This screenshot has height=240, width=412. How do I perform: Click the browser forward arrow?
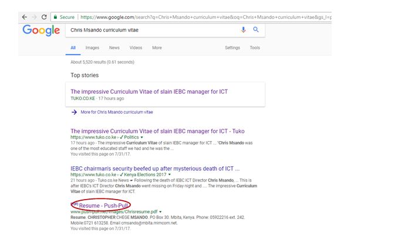[x=34, y=17]
